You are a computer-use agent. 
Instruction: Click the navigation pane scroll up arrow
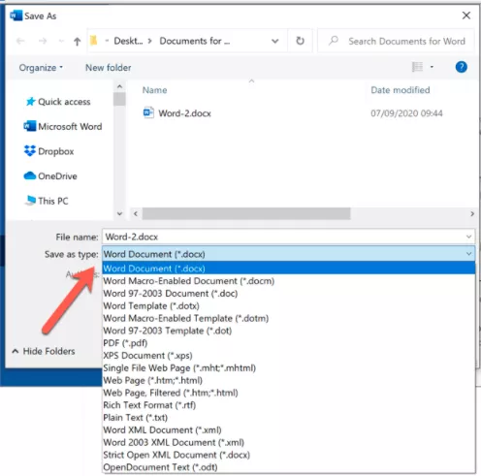click(x=119, y=86)
